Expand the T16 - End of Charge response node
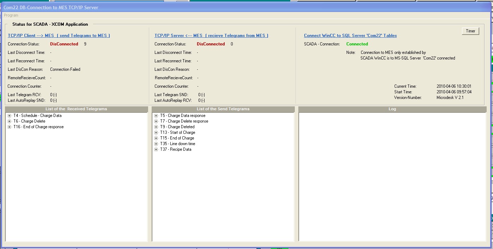Viewport: 493px width, 249px height. (x=10, y=127)
